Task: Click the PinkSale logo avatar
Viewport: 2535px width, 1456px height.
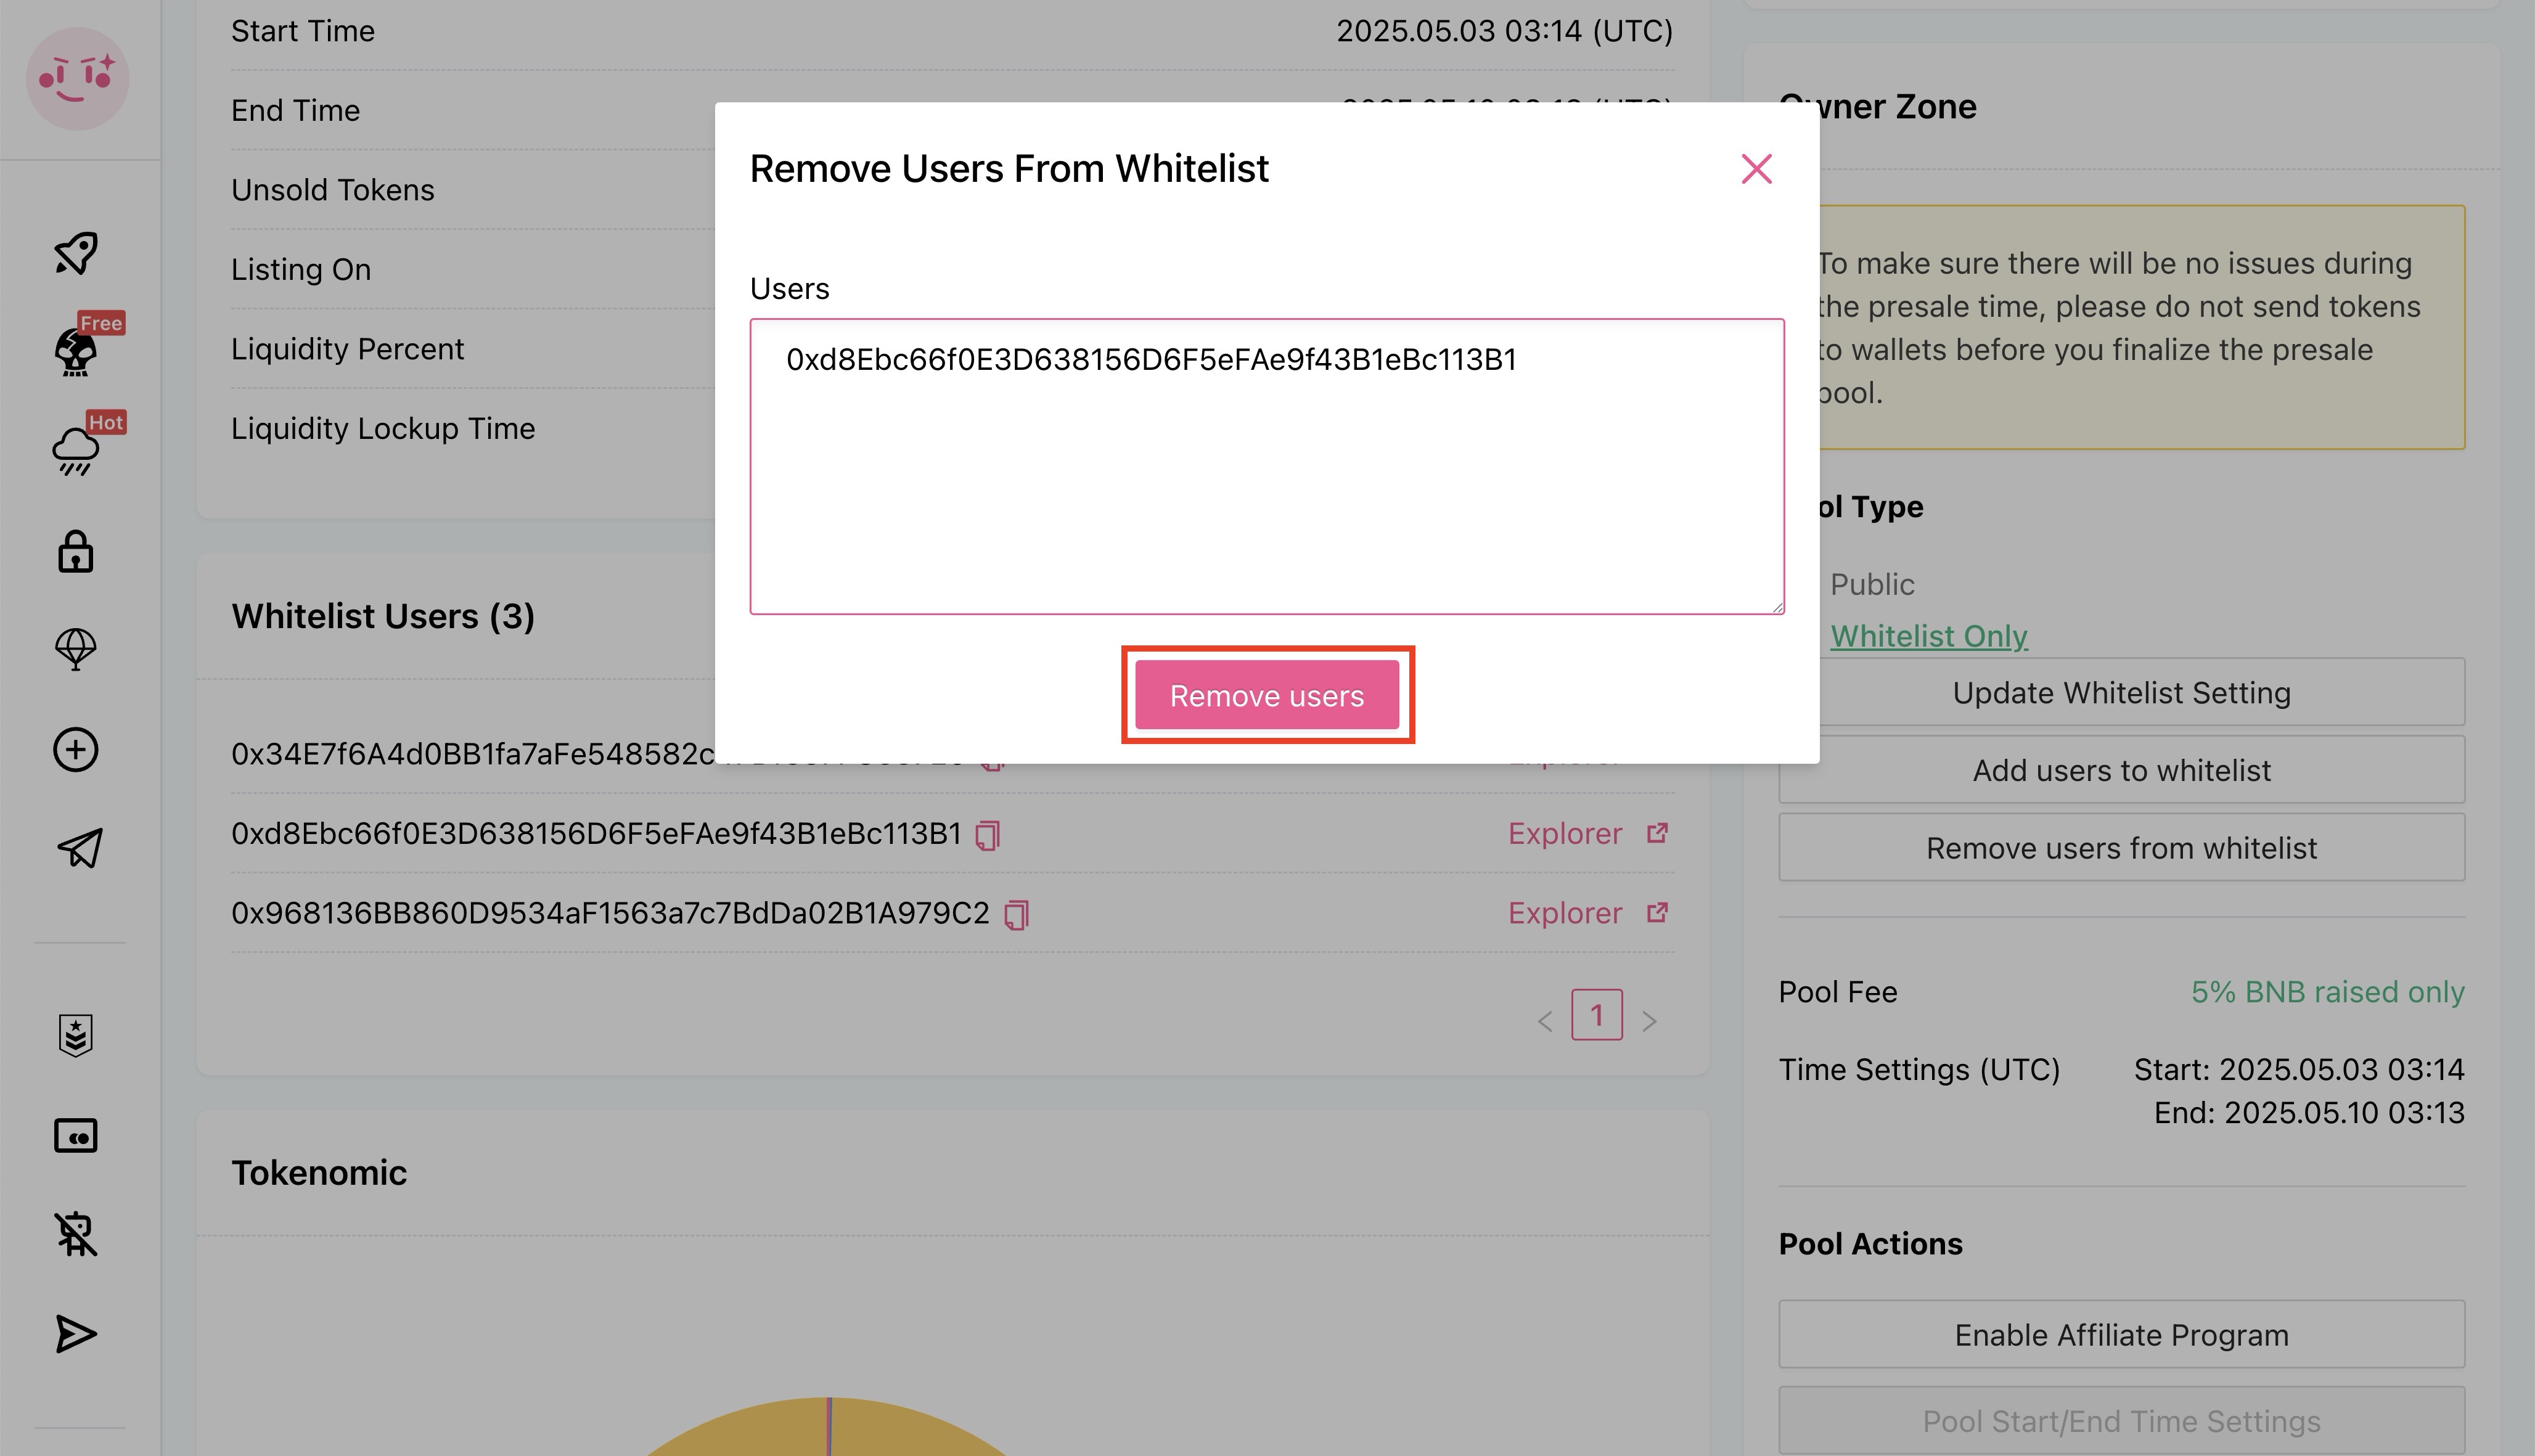Action: (x=77, y=78)
